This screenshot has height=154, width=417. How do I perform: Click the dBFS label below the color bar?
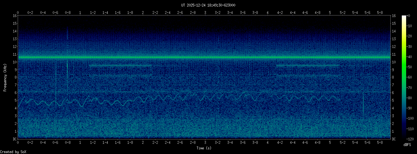pyautogui.click(x=407, y=144)
